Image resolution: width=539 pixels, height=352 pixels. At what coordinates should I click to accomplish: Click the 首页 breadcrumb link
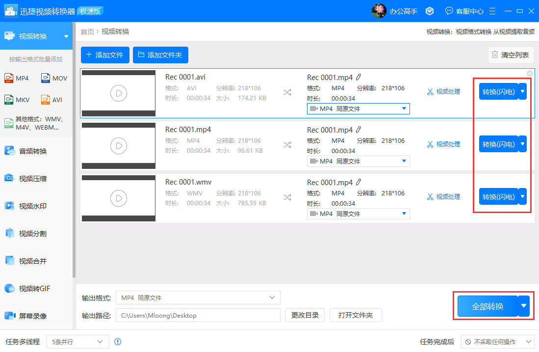pyautogui.click(x=87, y=32)
